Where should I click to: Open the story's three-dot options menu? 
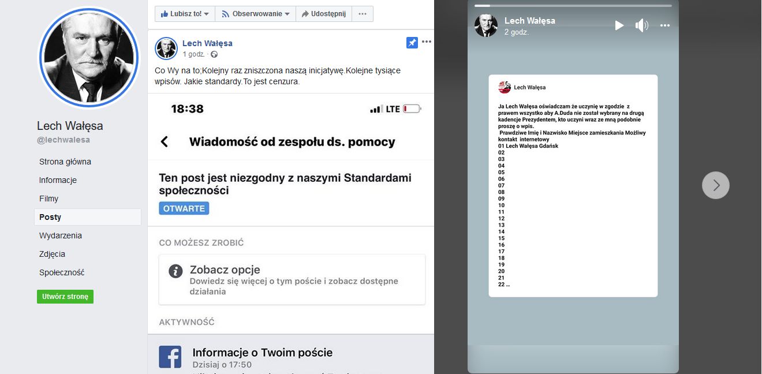[665, 25]
